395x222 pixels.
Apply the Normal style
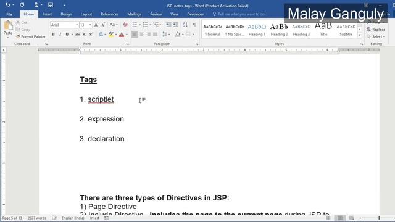point(212,30)
